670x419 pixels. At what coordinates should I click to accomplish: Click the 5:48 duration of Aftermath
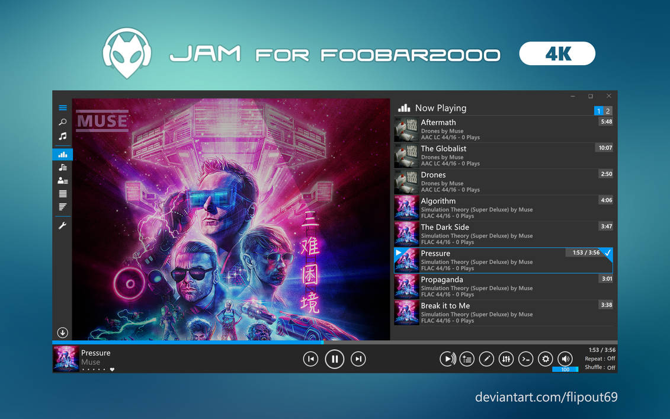[607, 122]
